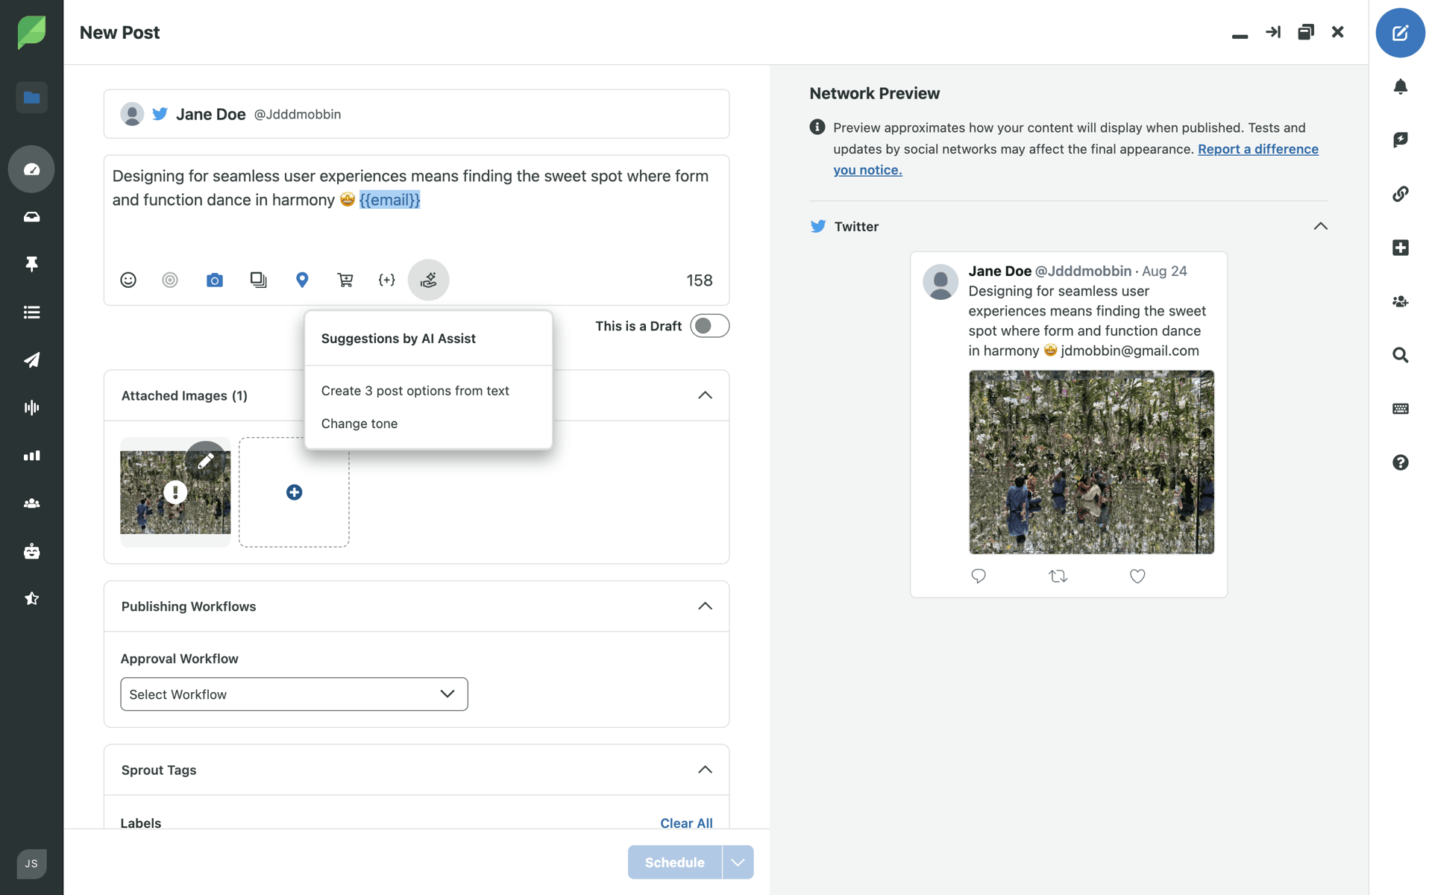Image resolution: width=1432 pixels, height=895 pixels.
Task: Minimize the New Post composer
Action: click(x=1240, y=36)
